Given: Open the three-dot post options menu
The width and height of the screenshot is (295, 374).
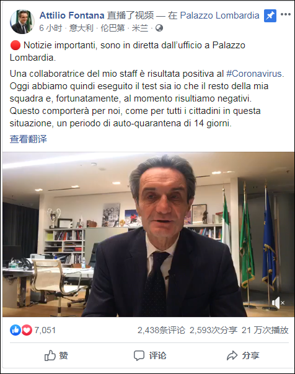Looking at the screenshot, I should (286, 14).
